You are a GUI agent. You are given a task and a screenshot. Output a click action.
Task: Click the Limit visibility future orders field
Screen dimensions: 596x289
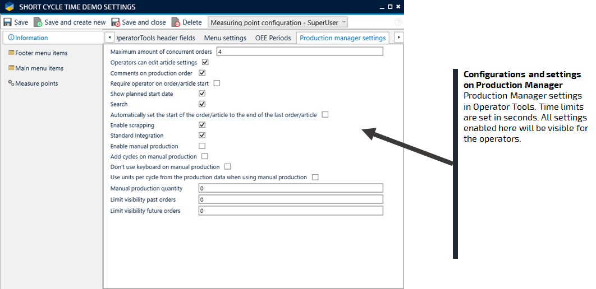click(x=290, y=211)
